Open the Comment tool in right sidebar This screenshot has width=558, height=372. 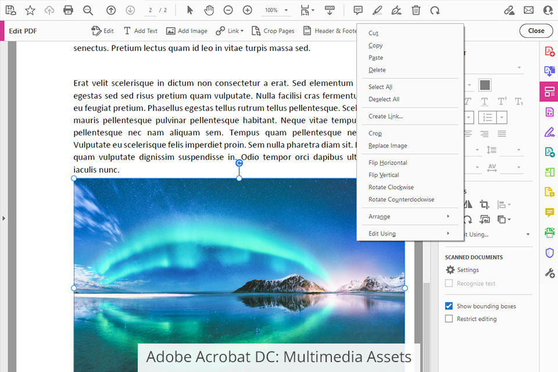[549, 213]
